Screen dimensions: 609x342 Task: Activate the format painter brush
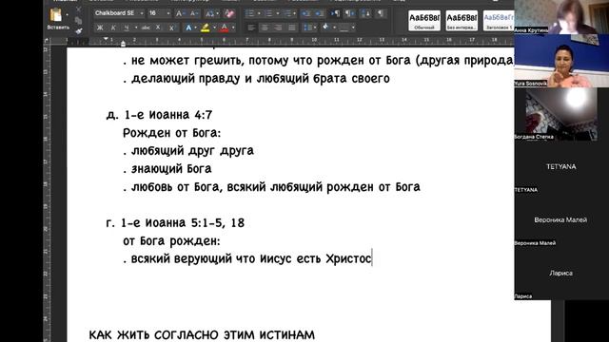click(x=78, y=31)
